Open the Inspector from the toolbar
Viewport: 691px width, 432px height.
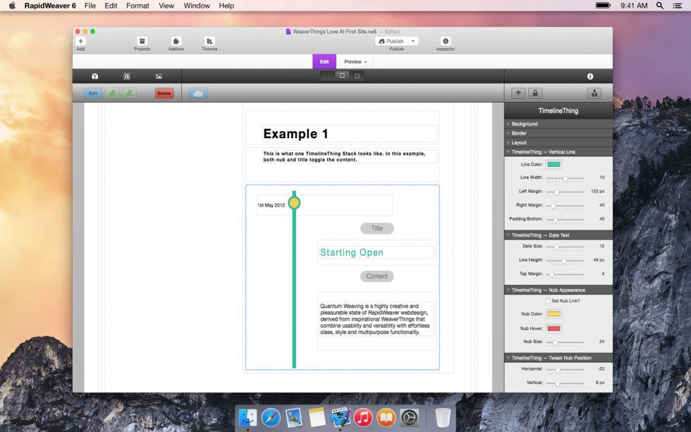pos(446,41)
